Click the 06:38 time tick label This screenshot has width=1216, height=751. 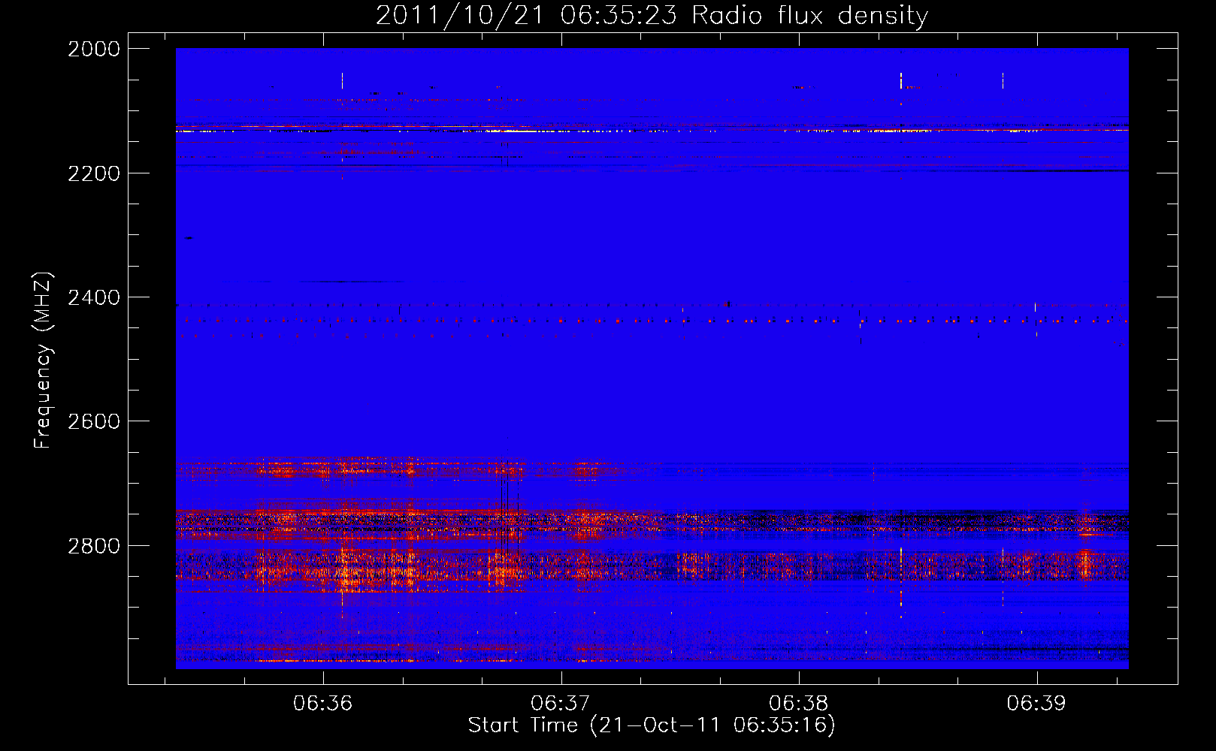[799, 703]
